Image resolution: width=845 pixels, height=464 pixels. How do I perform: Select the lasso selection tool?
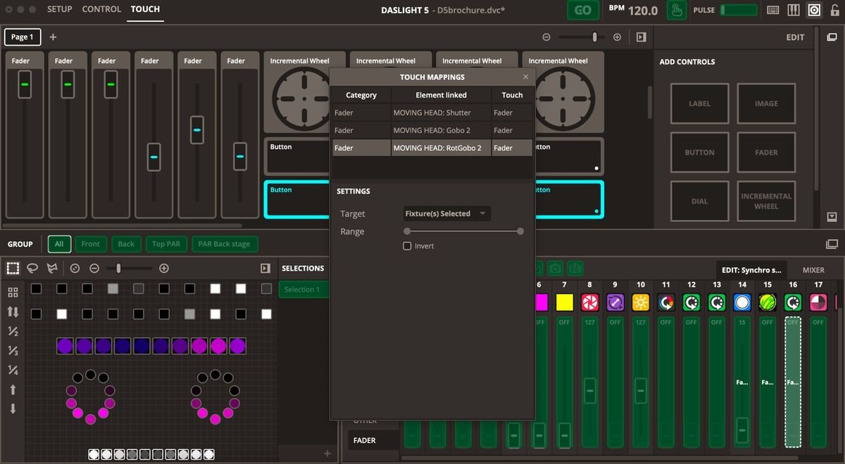pyautogui.click(x=32, y=268)
